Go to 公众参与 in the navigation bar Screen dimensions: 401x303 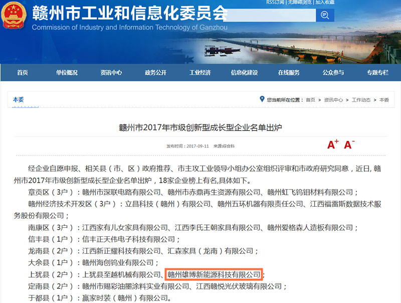pyautogui.click(x=333, y=73)
